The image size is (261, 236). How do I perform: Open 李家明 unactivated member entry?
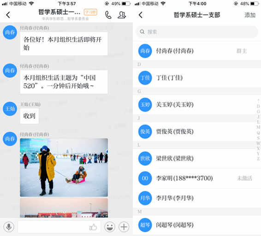click(197, 178)
